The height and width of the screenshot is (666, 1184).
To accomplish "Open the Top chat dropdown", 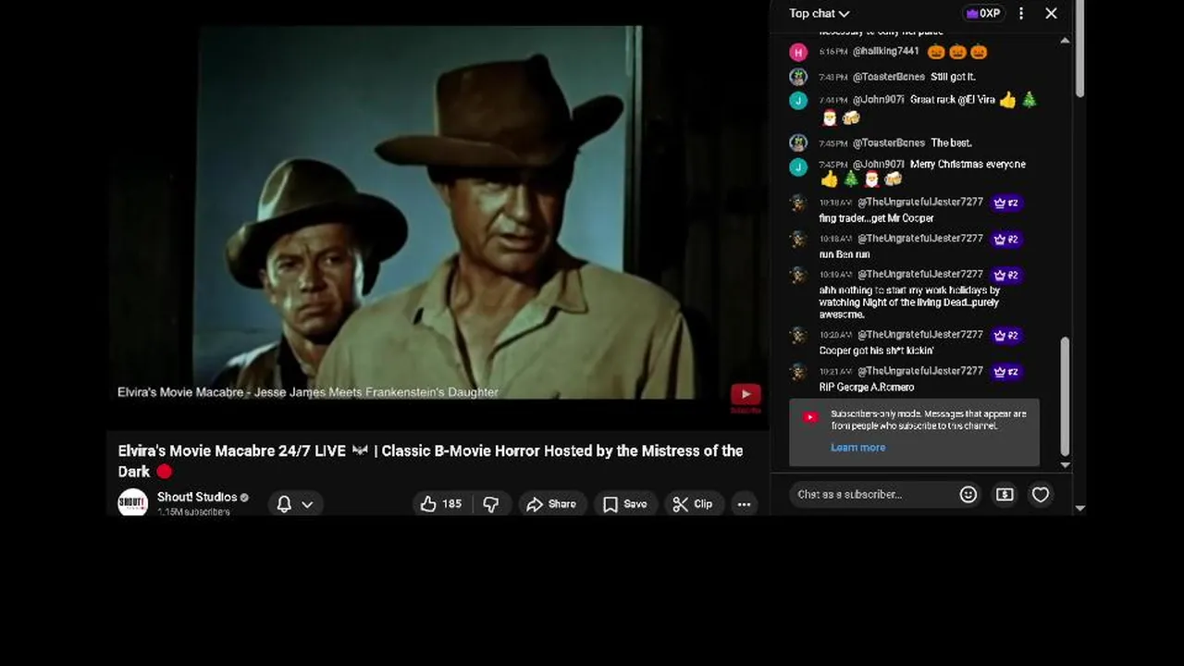I will click(x=819, y=13).
